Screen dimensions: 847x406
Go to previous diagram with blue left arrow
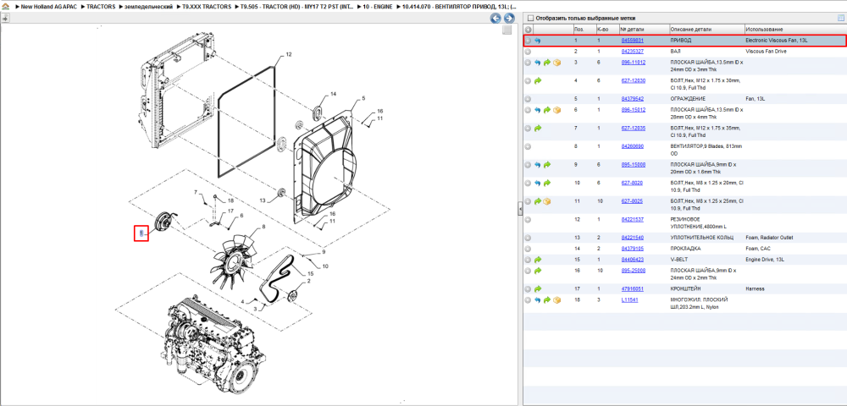(x=495, y=19)
